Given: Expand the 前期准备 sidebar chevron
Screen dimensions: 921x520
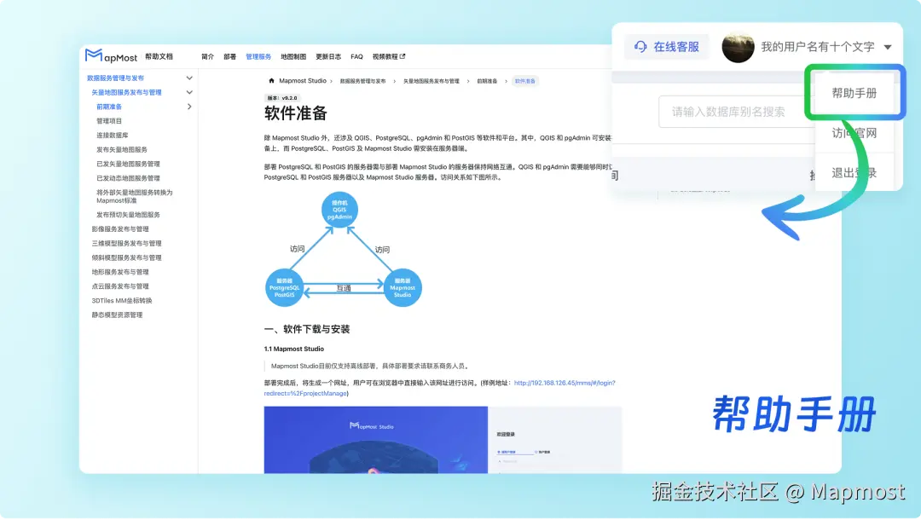Looking at the screenshot, I should tap(189, 107).
